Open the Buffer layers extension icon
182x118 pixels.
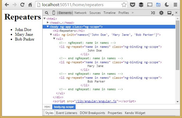[141, 5]
